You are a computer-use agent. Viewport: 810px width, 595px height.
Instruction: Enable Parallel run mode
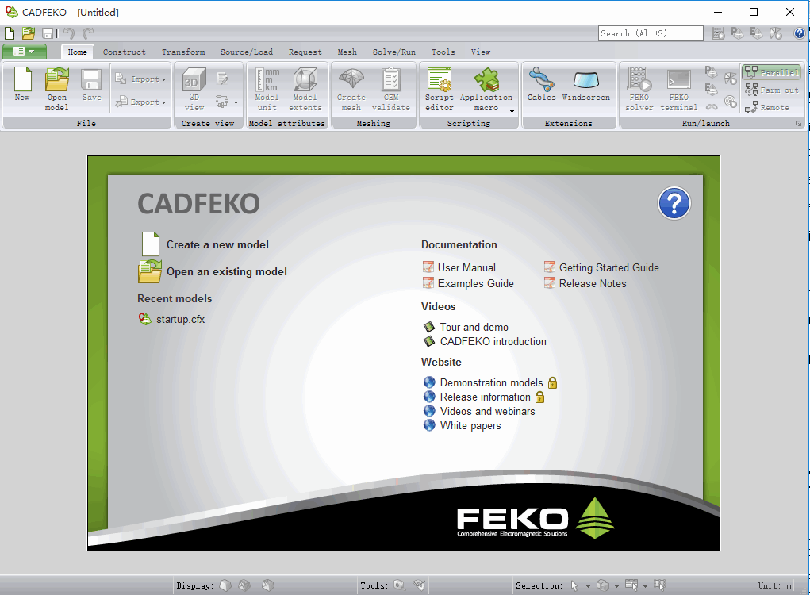pyautogui.click(x=771, y=71)
